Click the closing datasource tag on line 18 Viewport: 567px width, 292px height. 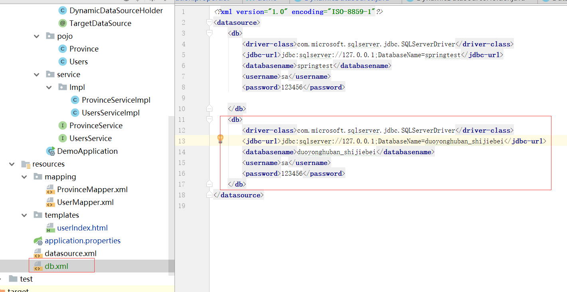tap(238, 195)
